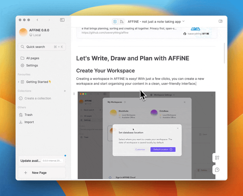The height and width of the screenshot is (196, 243).
Task: Create a New Page
Action: pos(42,173)
